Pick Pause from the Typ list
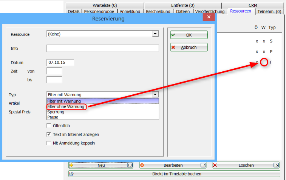The width and height of the screenshot is (286, 180). (103, 117)
